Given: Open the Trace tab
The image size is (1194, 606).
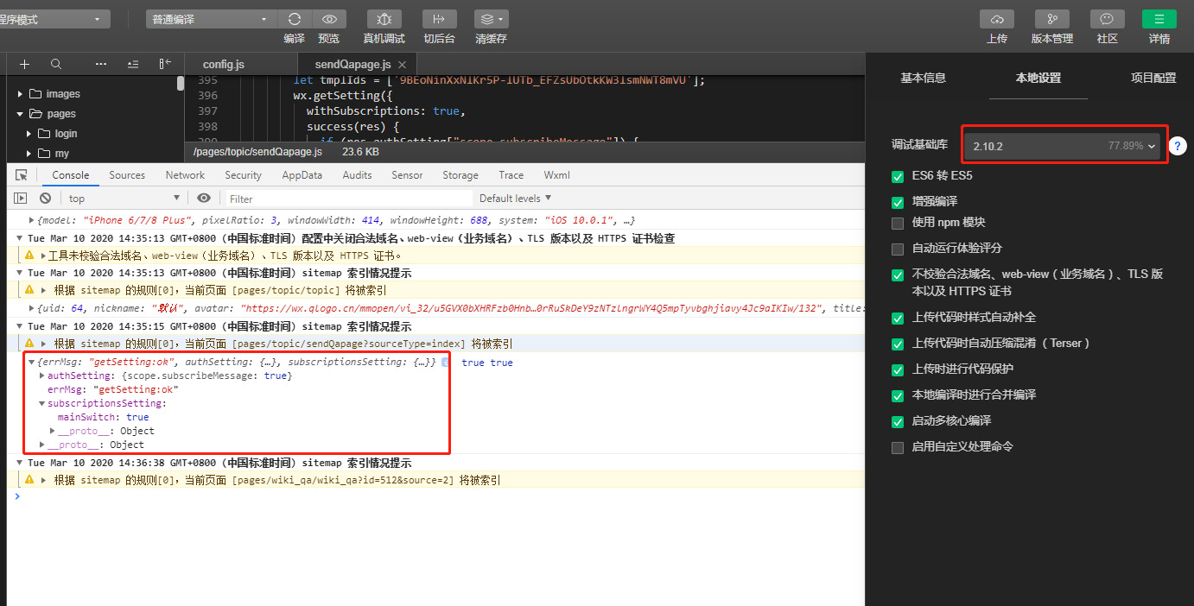Looking at the screenshot, I should [x=511, y=175].
